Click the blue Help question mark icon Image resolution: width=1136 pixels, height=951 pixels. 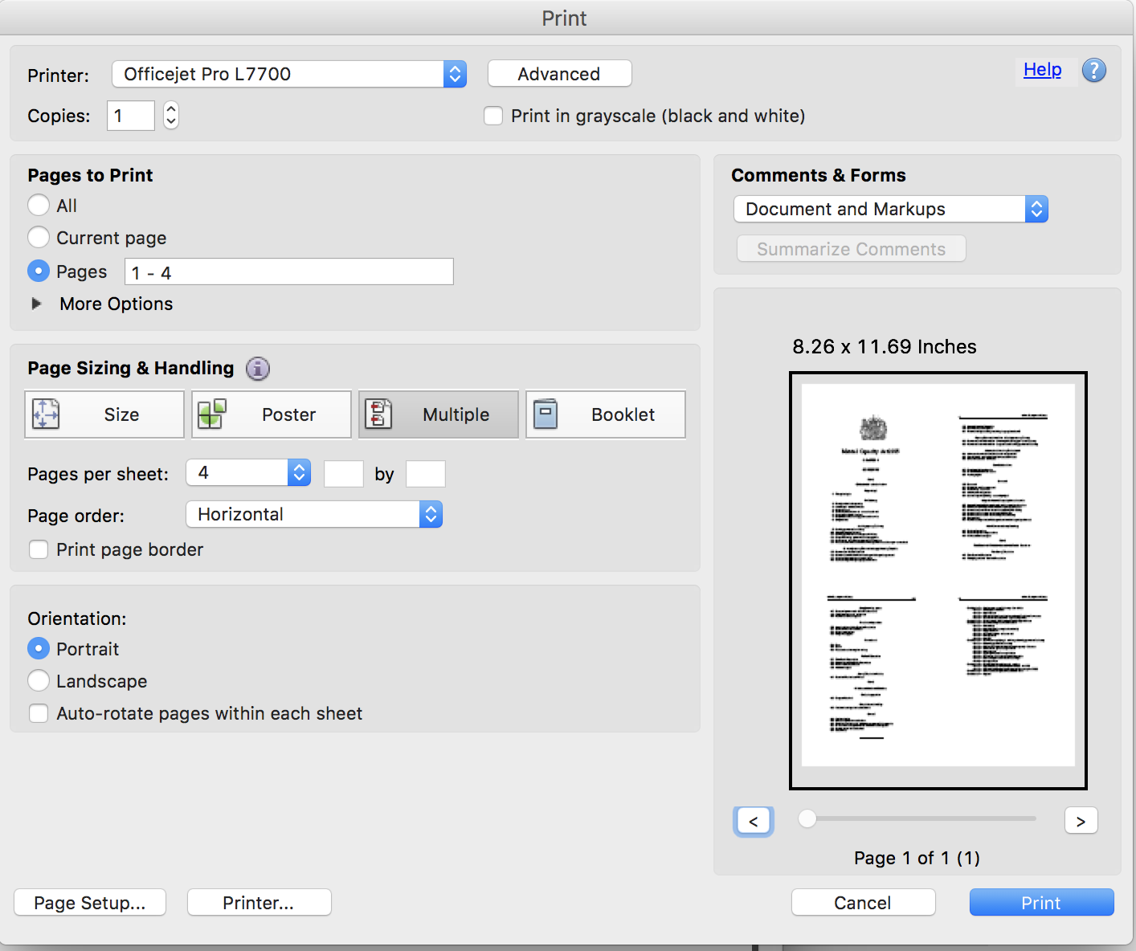coord(1094,71)
